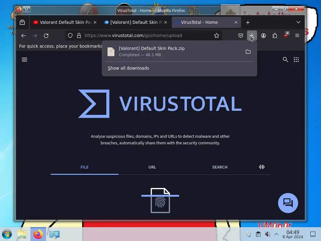Open VirusTotal apps grid menu
The height and width of the screenshot is (241, 321).
coord(296,60)
